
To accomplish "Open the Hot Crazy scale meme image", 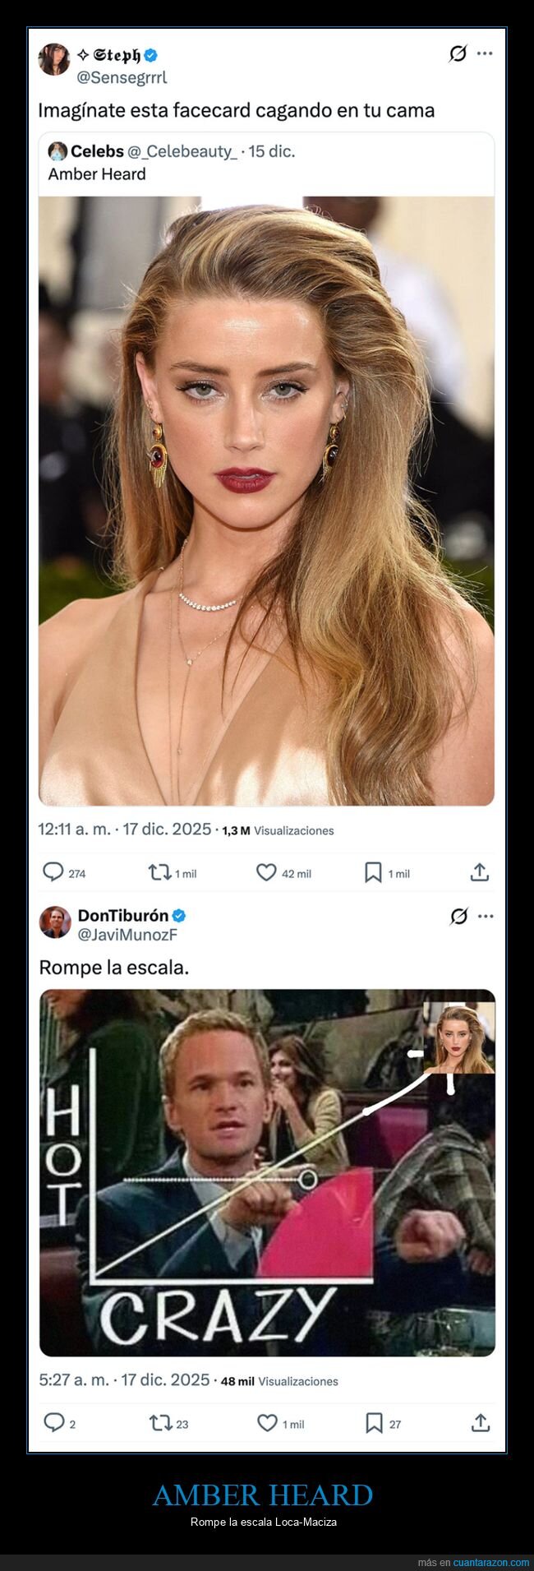I will click(267, 1172).
